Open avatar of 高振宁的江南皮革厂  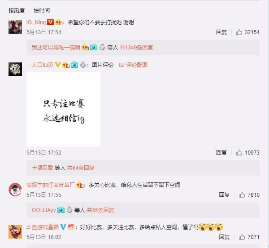pos(15,190)
